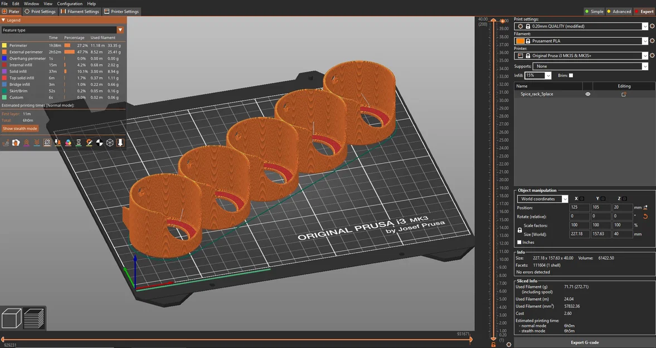The image size is (656, 348).
Task: Toggle Z axis mirror button
Action: point(625,198)
